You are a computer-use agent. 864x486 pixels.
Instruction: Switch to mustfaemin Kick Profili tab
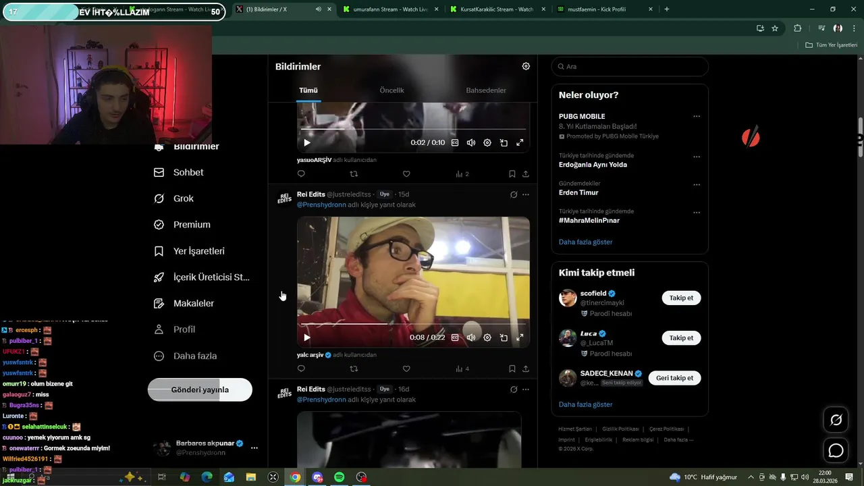605,9
